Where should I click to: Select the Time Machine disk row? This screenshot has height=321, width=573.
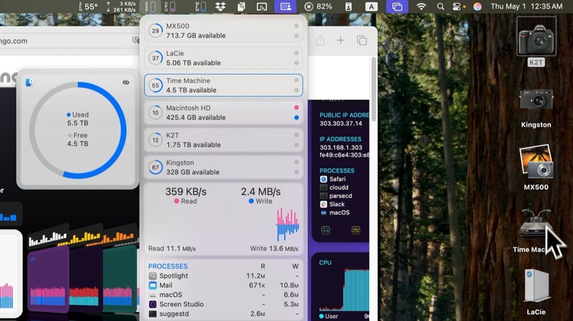[x=223, y=85]
